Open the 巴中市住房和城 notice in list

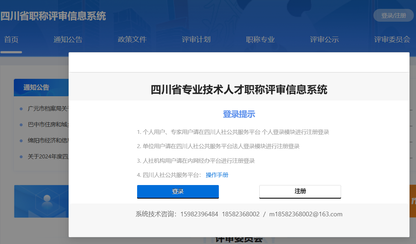pyautogui.click(x=48, y=125)
